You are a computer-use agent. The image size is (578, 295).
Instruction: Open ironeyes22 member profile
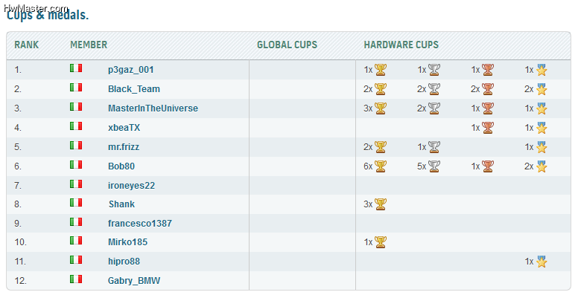[131, 186]
